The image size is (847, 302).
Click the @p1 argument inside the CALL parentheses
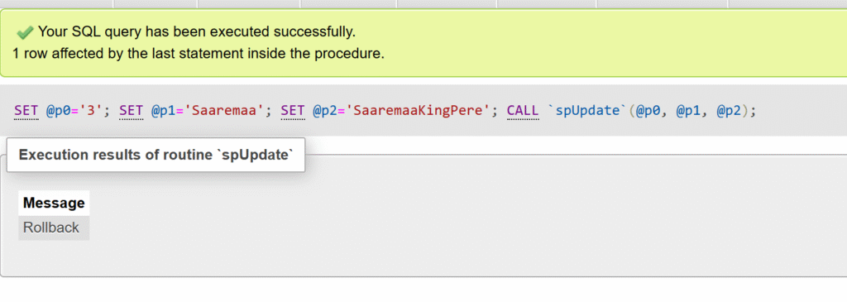(688, 111)
